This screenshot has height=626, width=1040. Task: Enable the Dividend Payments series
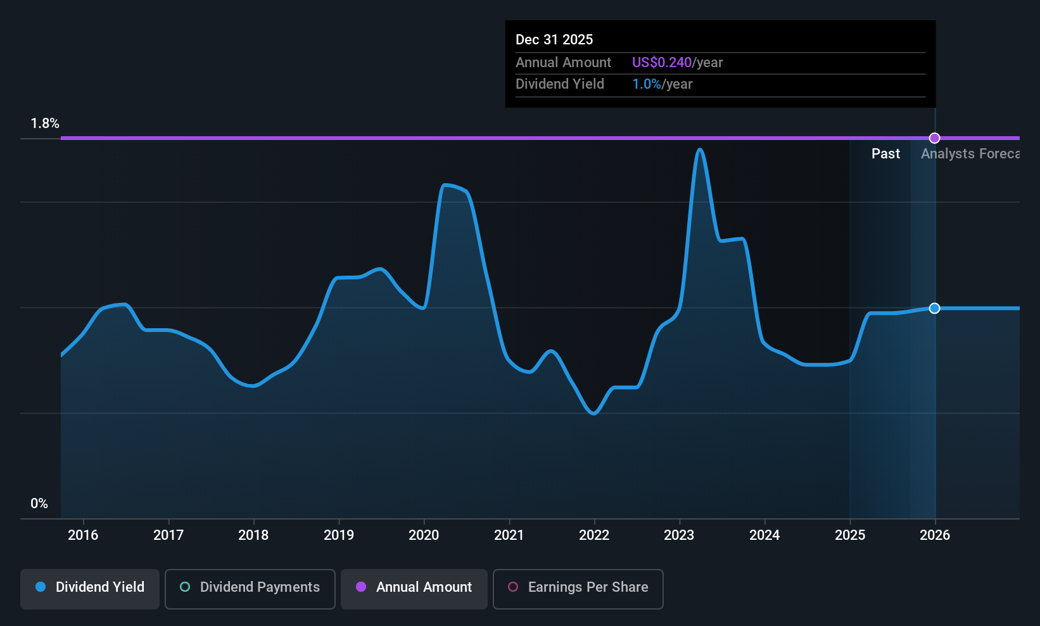[250, 589]
